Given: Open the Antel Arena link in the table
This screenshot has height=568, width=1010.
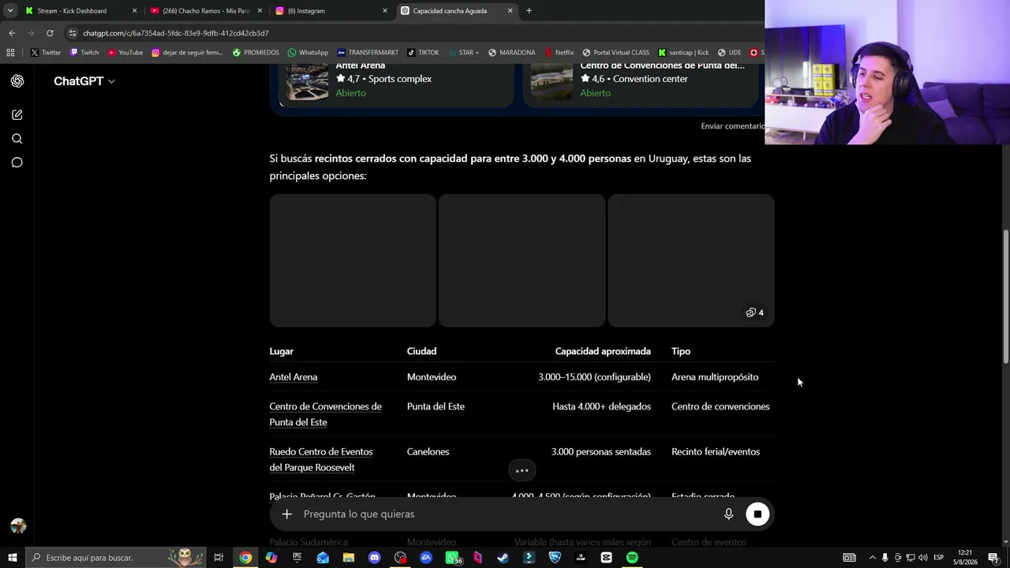Looking at the screenshot, I should (294, 377).
